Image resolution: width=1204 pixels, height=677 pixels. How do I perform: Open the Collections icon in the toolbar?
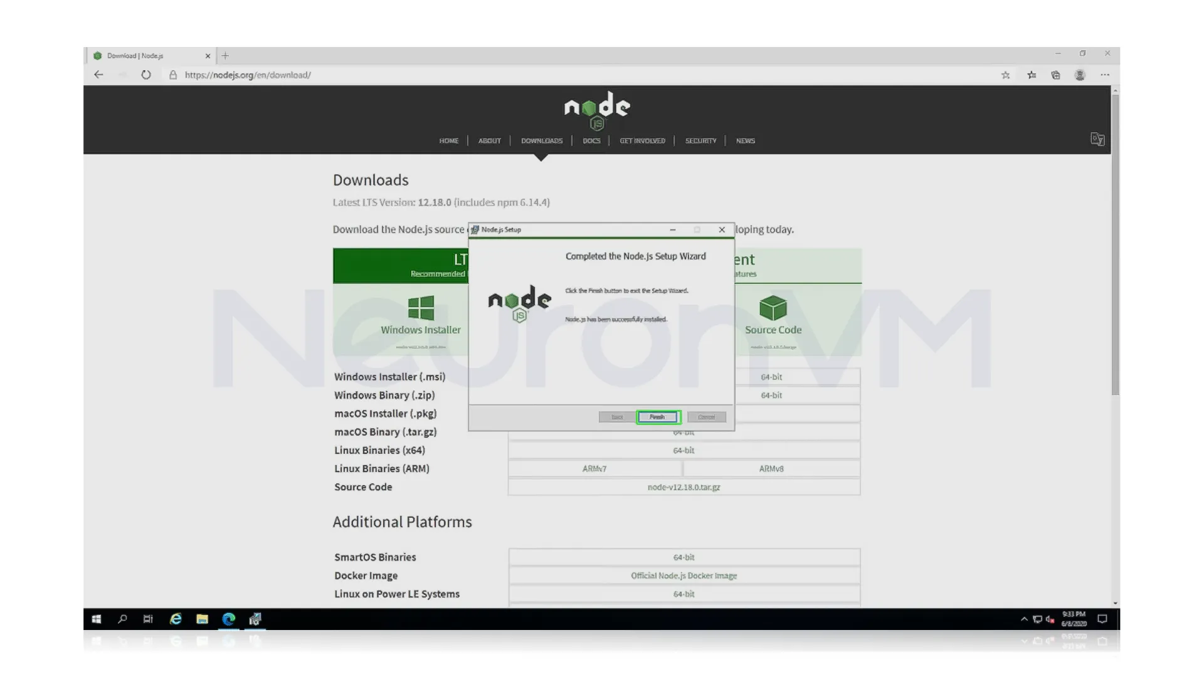coord(1056,75)
